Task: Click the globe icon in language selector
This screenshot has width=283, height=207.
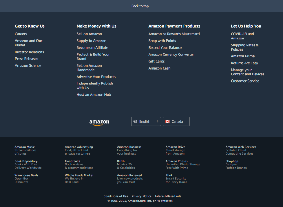Action: point(135,121)
